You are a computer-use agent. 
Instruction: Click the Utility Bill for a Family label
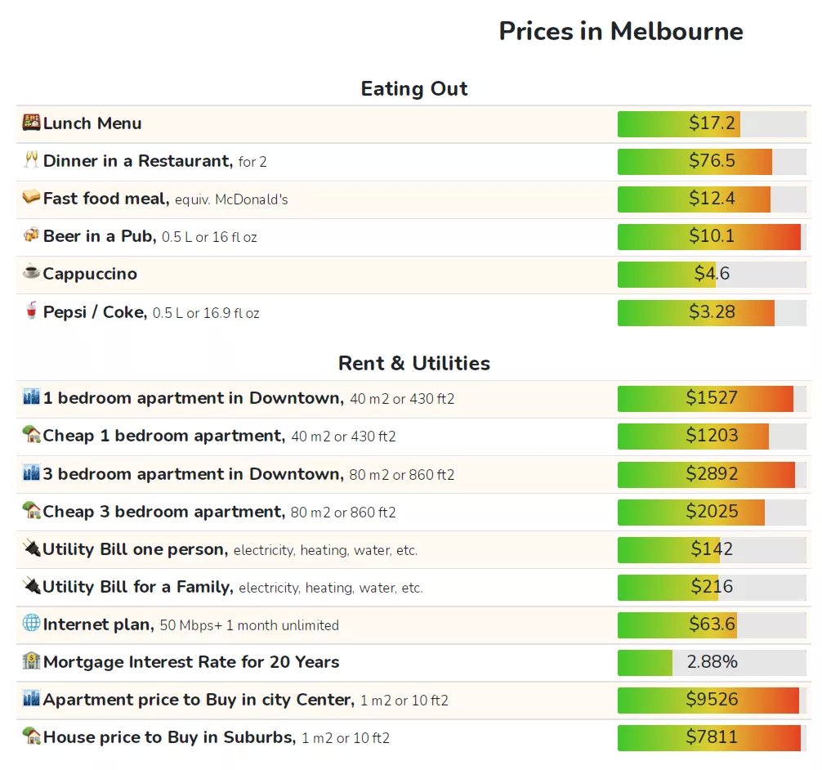tap(138, 586)
